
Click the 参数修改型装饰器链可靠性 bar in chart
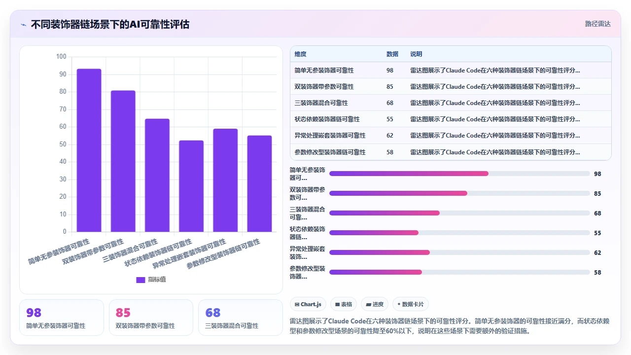[x=259, y=183]
